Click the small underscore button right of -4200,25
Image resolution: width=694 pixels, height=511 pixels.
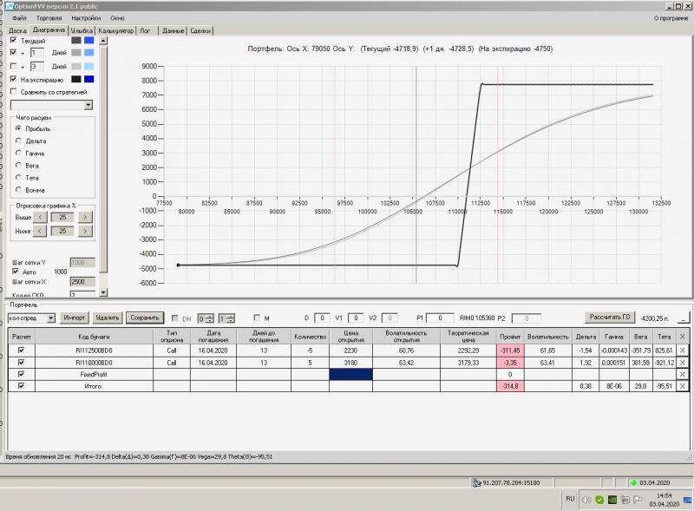(x=684, y=318)
